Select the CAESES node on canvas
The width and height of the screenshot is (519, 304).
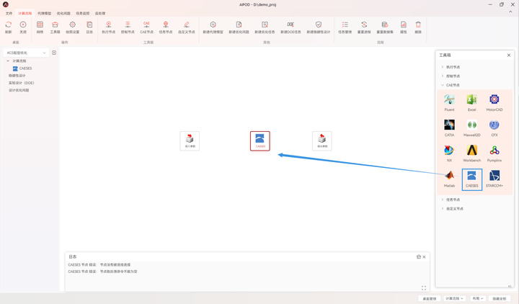tap(260, 141)
